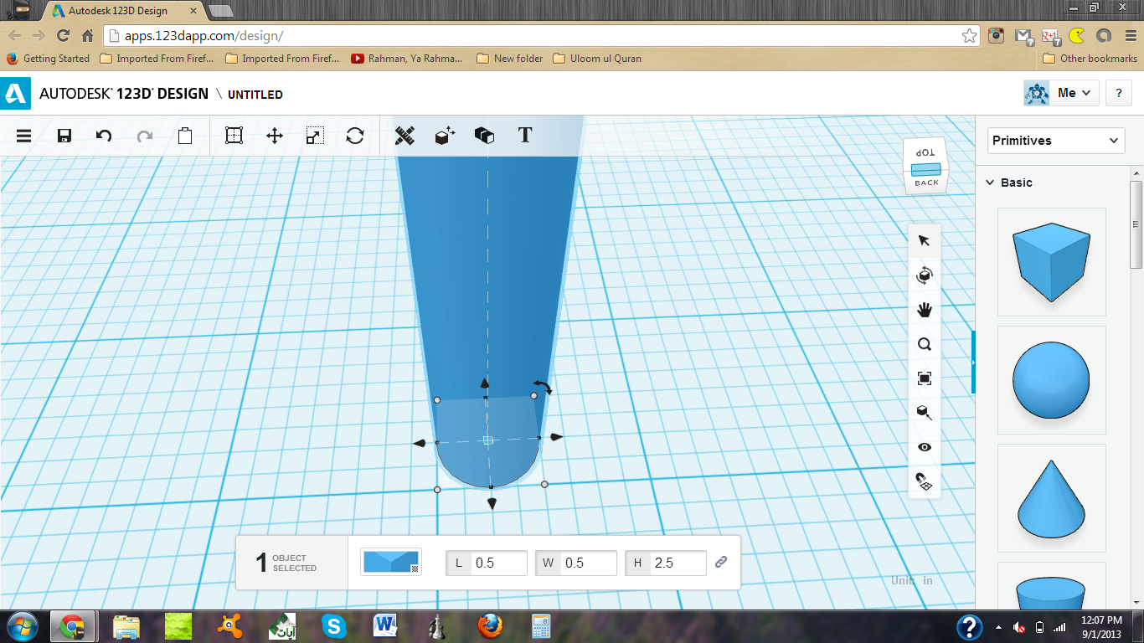This screenshot has width=1144, height=643.
Task: Click the W dimension field showing 0.5
Action: pos(576,563)
